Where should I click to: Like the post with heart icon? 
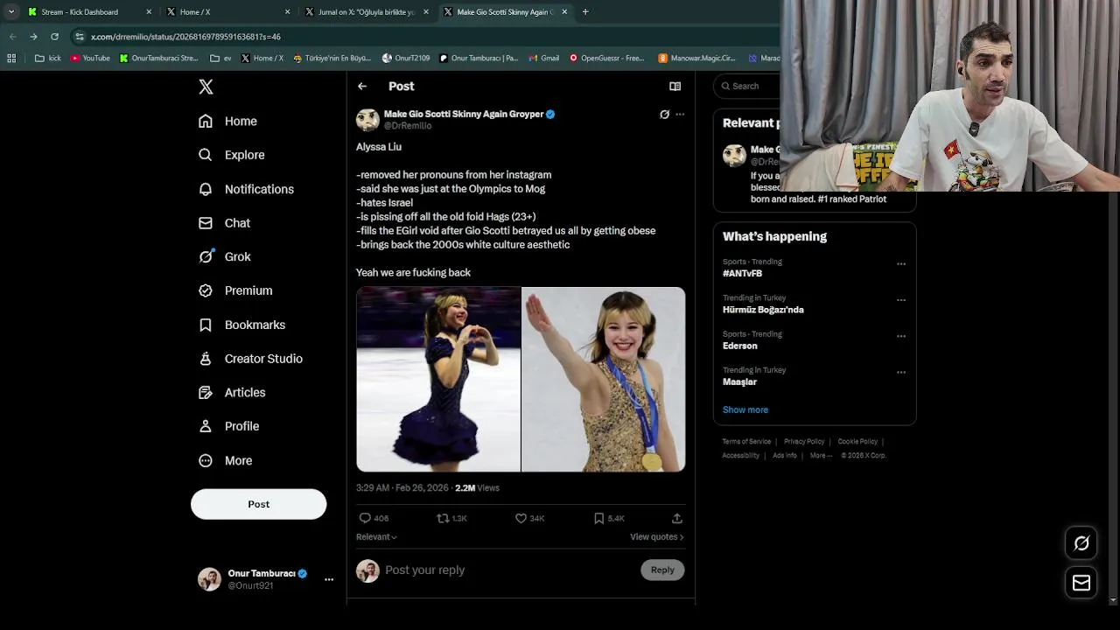[521, 518]
